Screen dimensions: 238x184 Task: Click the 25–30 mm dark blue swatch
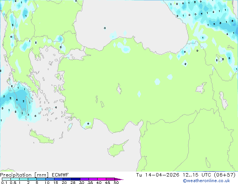75,179
